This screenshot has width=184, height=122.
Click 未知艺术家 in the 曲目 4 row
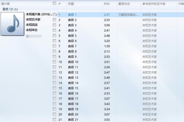150,30
